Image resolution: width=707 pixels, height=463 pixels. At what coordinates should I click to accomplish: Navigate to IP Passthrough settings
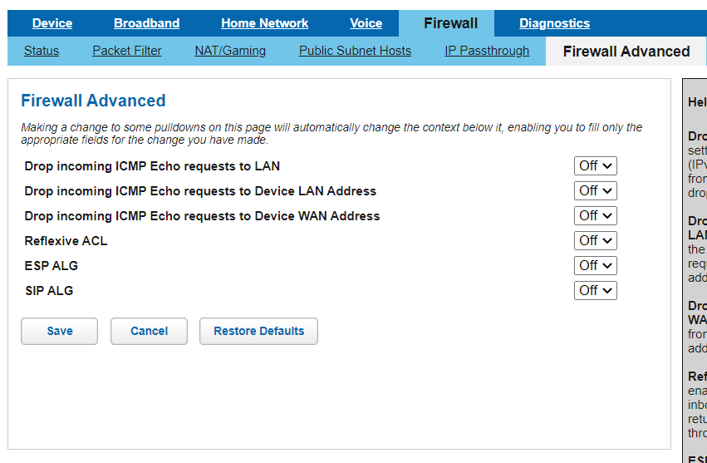[487, 51]
